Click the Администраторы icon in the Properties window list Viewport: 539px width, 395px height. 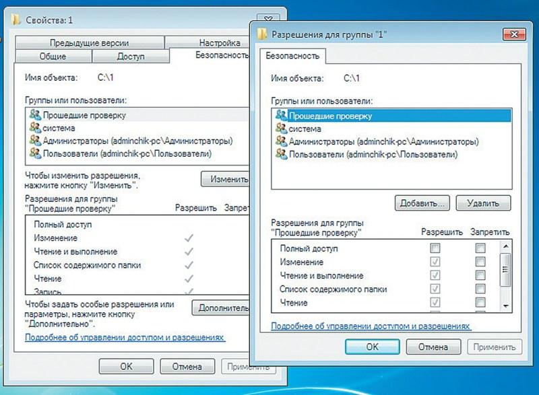[35, 141]
